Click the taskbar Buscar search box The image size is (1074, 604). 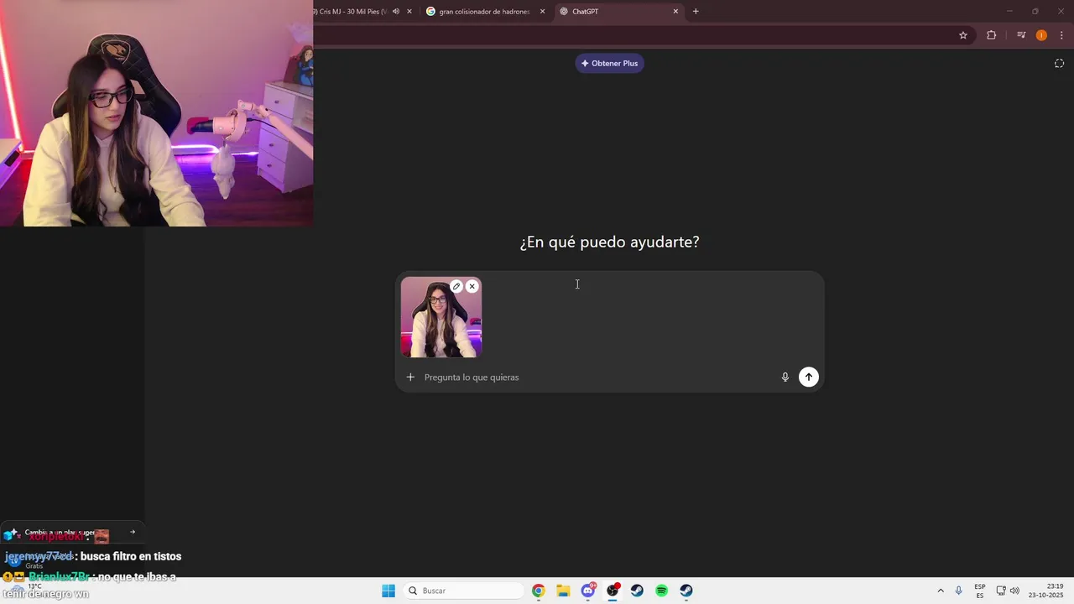click(x=463, y=591)
